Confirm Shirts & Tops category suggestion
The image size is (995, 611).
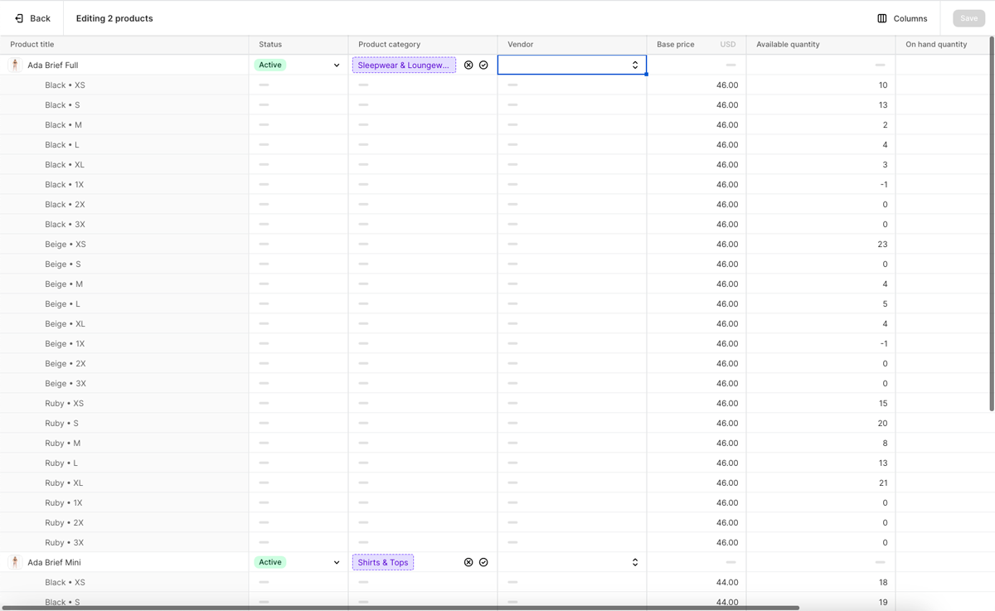coord(483,562)
